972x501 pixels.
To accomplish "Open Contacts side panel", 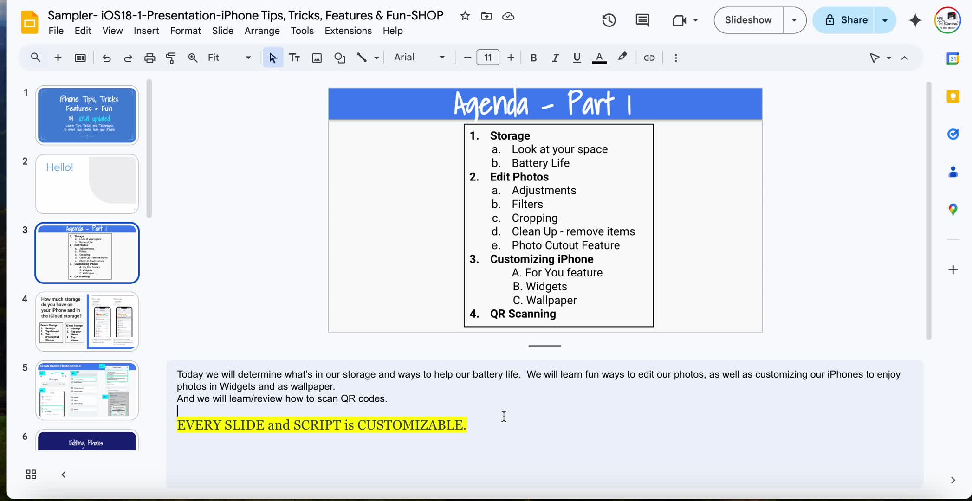I will click(x=953, y=172).
